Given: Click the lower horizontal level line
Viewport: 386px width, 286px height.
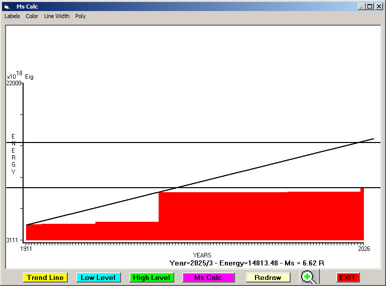Looking at the screenshot, I should (100, 188).
